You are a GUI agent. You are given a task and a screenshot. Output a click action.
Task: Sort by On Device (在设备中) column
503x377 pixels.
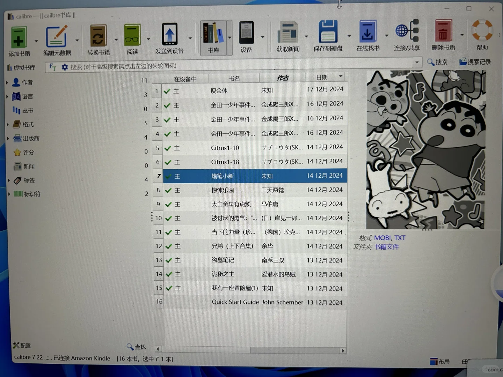pos(185,79)
